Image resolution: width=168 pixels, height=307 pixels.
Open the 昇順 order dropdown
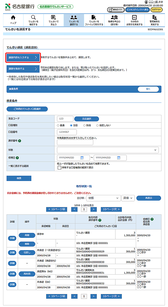click(128, 198)
